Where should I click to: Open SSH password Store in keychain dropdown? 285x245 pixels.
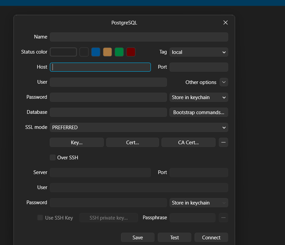(x=199, y=202)
